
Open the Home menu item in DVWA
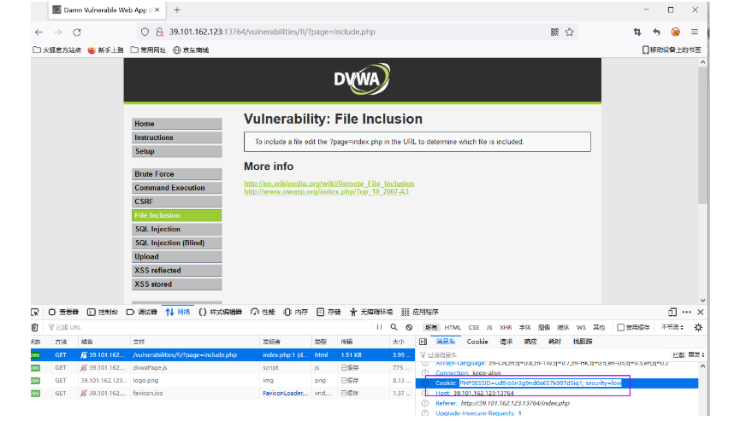pyautogui.click(x=176, y=124)
